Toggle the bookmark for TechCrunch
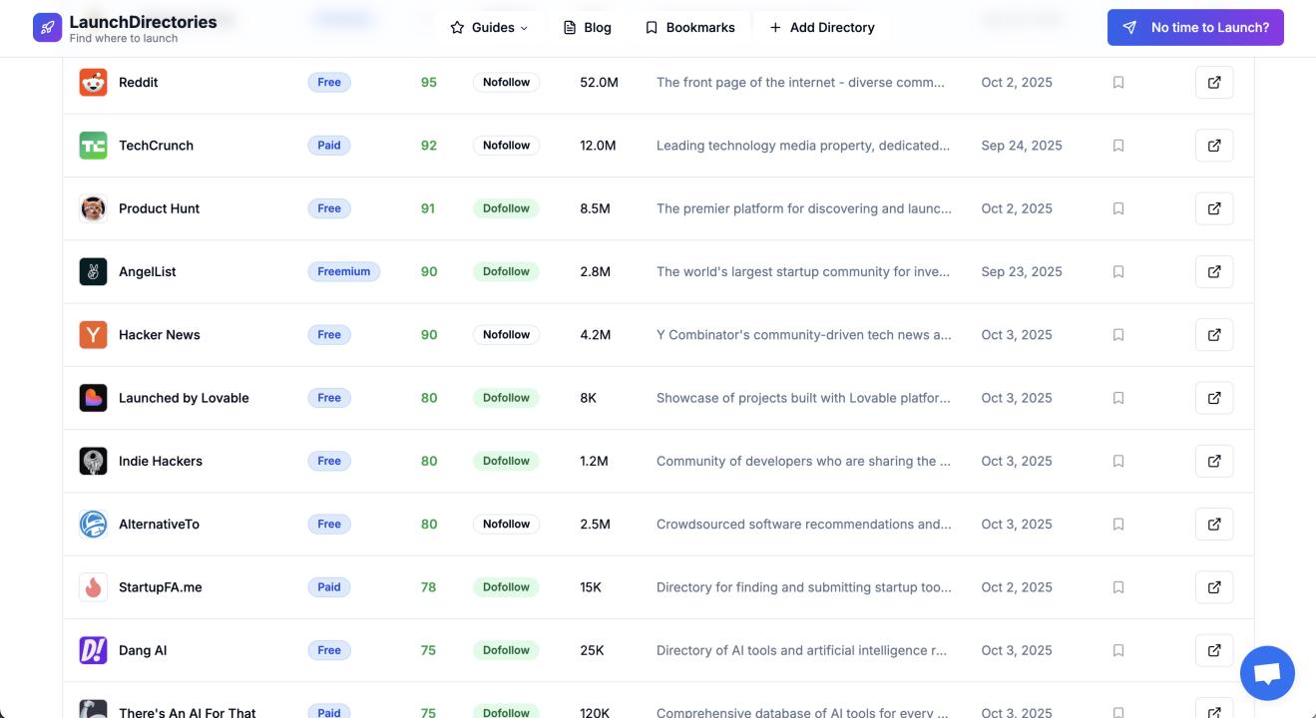The width and height of the screenshot is (1316, 718). pos(1118,146)
